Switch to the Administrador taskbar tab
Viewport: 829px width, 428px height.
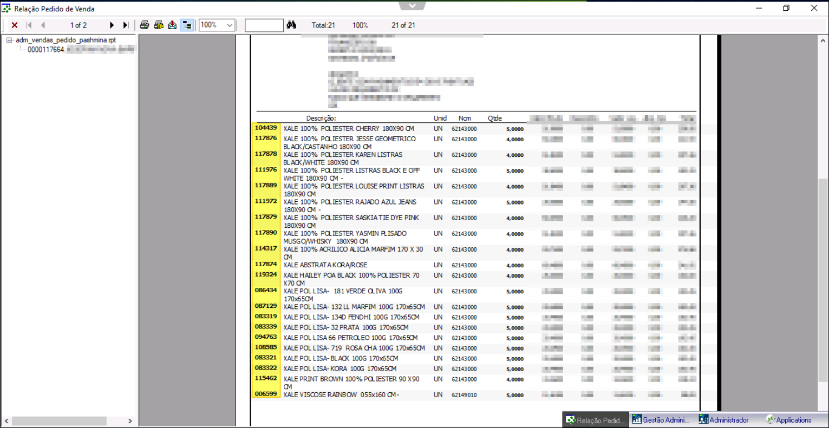pos(724,420)
